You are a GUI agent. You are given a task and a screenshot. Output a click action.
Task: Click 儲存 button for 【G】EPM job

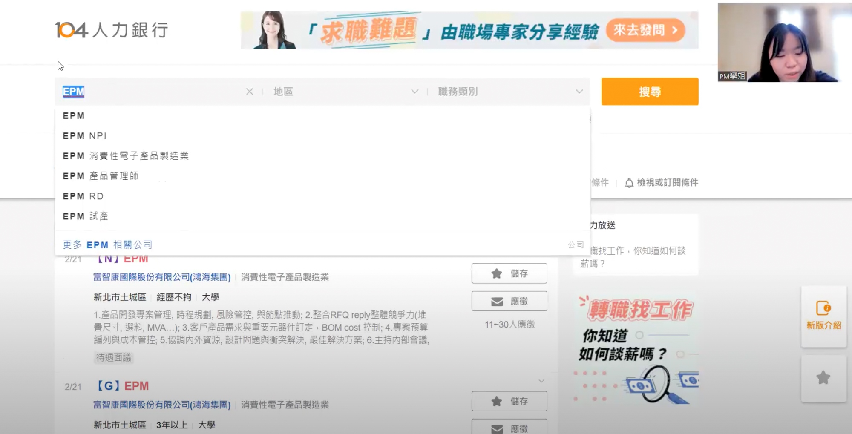pos(509,401)
